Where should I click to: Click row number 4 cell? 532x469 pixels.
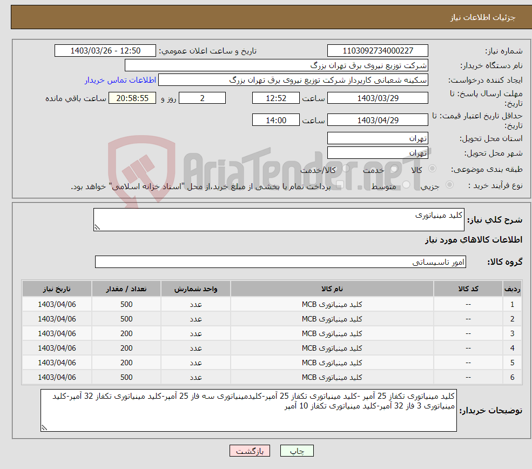pyautogui.click(x=513, y=348)
